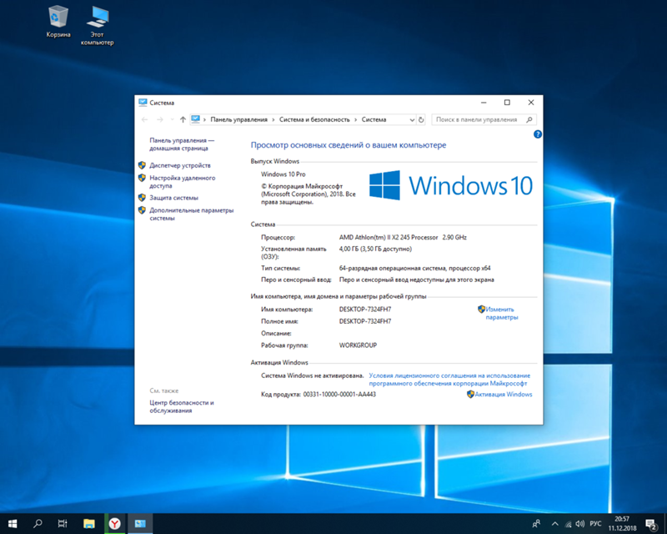Open Панель управления — домашняя страница

182,144
